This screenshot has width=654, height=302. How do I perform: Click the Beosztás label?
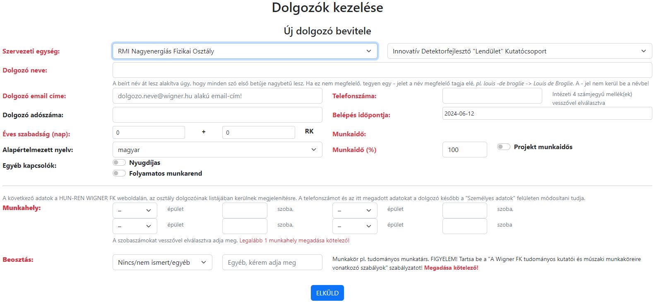(18, 259)
